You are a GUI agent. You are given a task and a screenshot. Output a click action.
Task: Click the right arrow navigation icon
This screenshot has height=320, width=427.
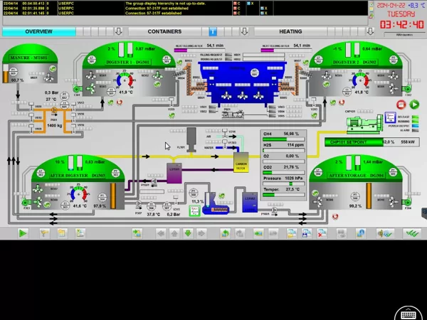[201, 233]
